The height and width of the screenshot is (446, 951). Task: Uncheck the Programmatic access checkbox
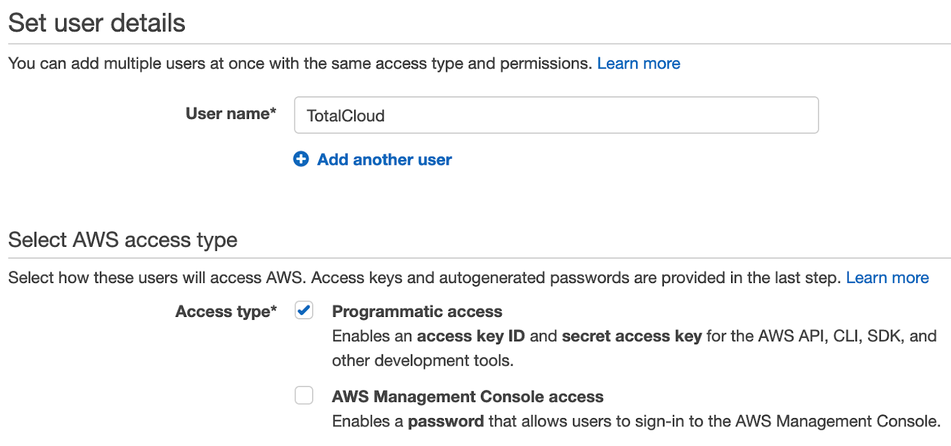click(x=304, y=310)
